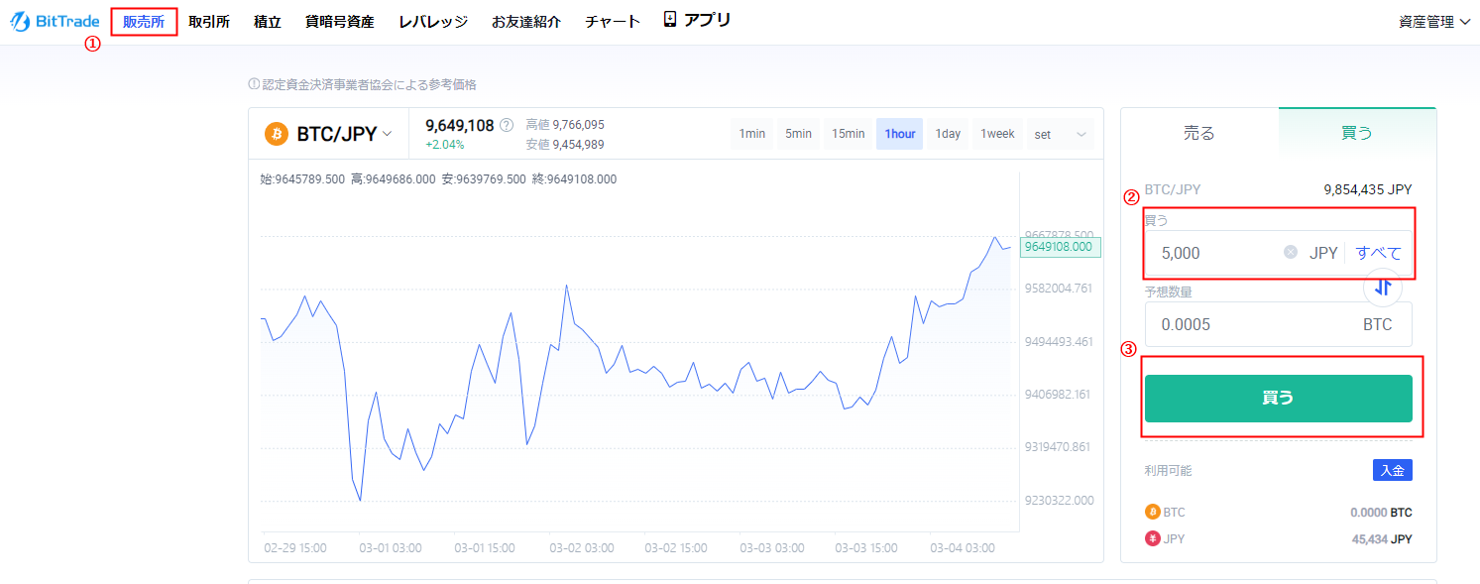The width and height of the screenshot is (1480, 584).
Task: Click the orange Bitcoin pair icon
Action: point(277,134)
